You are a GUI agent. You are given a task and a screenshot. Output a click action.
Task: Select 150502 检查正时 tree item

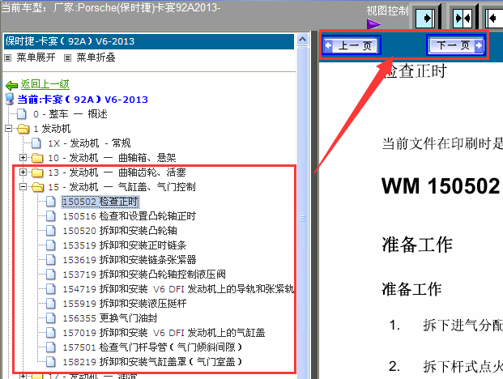[100, 202]
